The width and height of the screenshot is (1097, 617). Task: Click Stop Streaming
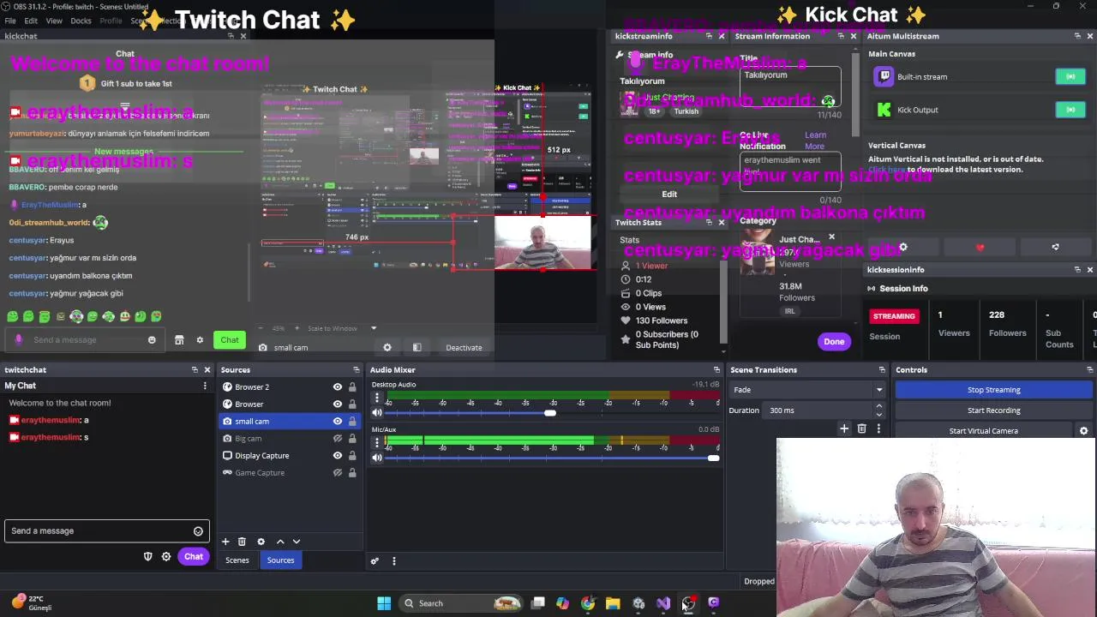click(x=994, y=390)
